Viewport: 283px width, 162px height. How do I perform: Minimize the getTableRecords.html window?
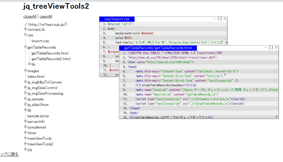[266, 48]
